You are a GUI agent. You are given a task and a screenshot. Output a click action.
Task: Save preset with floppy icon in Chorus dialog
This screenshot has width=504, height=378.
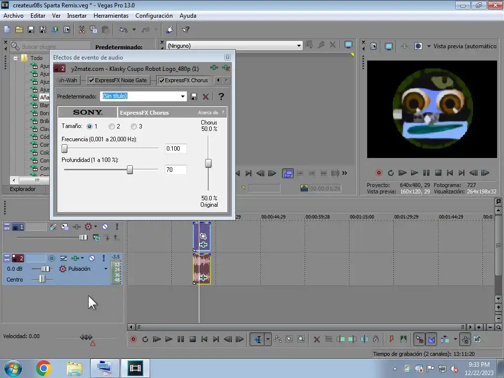(x=194, y=96)
